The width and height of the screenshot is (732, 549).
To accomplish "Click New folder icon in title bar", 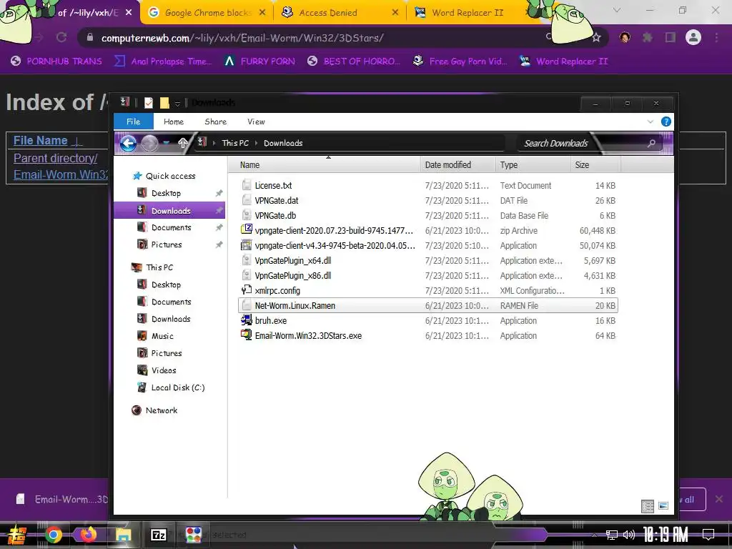I will tap(164, 103).
